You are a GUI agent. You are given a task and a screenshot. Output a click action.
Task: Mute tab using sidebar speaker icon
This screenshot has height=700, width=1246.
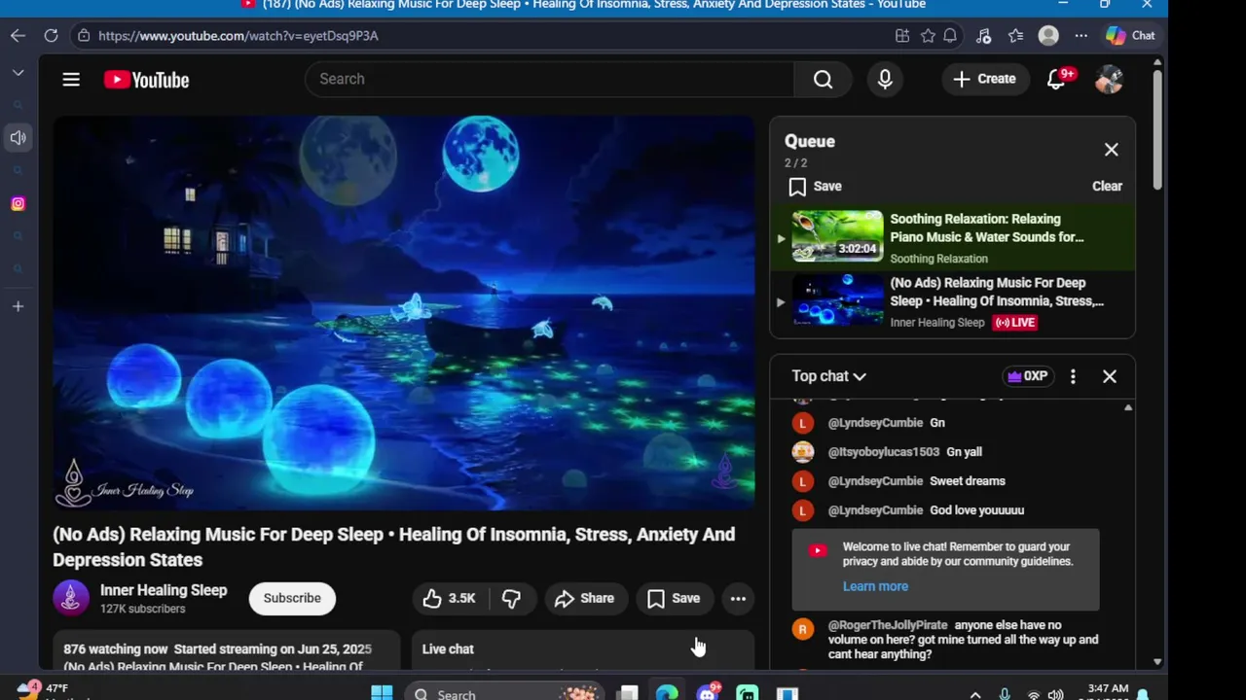18,138
